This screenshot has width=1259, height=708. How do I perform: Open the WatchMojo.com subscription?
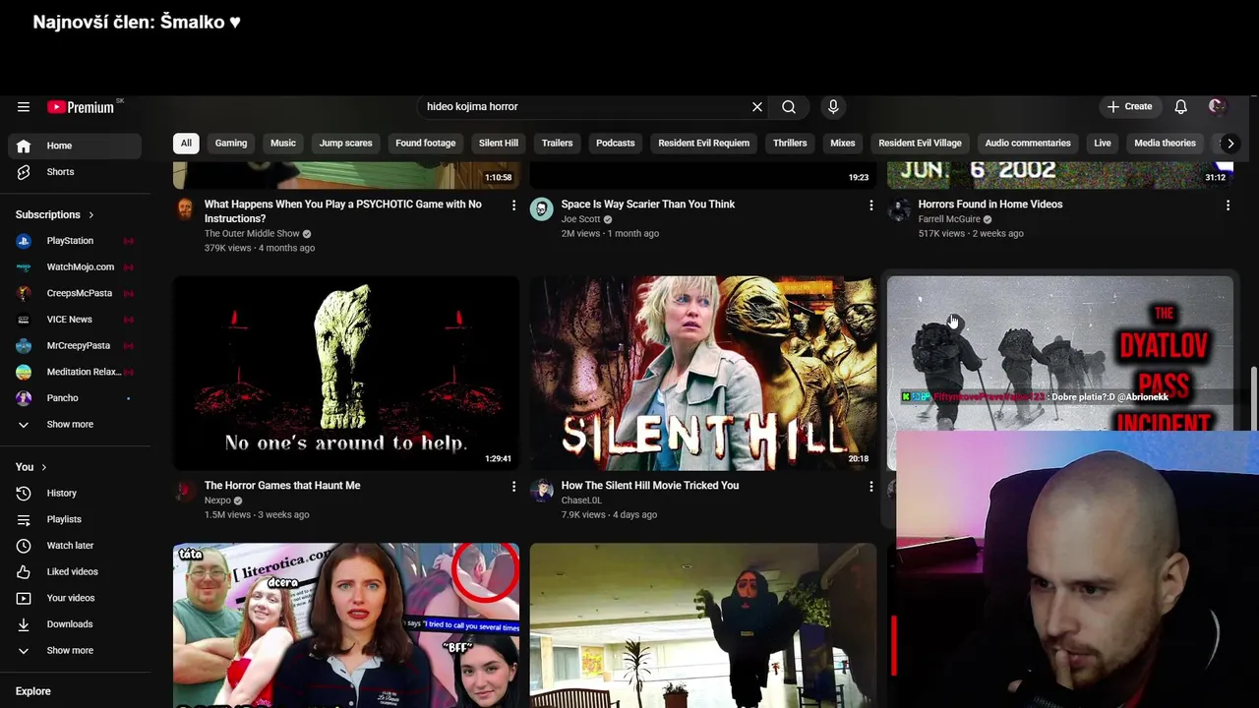click(x=75, y=267)
